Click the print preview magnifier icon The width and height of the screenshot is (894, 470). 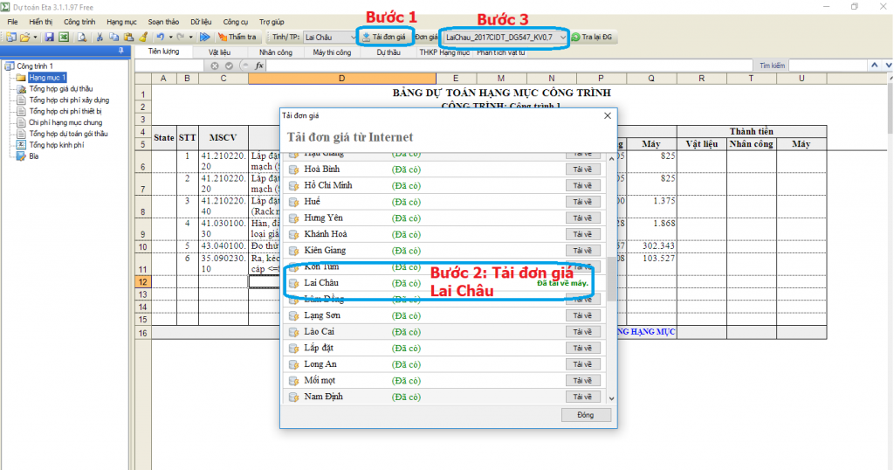[x=82, y=38]
